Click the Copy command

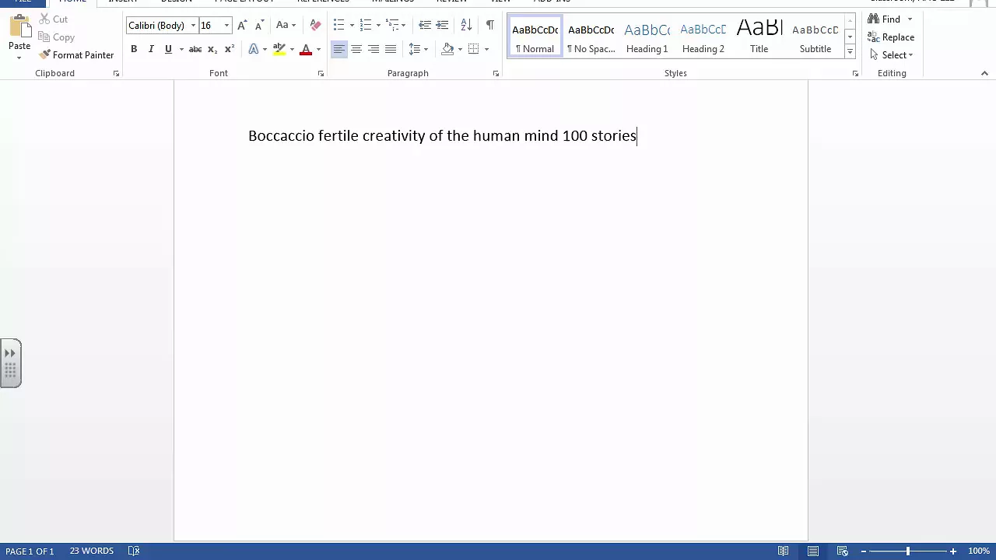(56, 37)
